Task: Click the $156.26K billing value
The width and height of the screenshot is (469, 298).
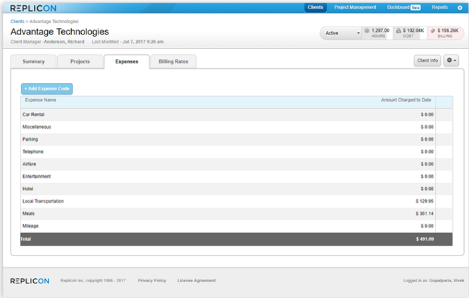Action: [x=448, y=31]
